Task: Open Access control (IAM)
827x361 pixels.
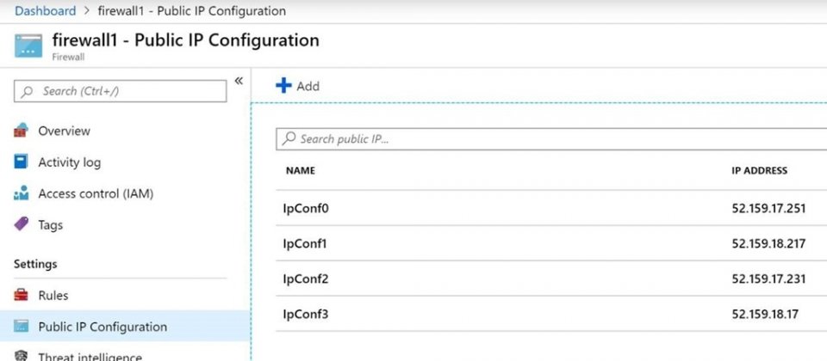Action: pyautogui.click(x=96, y=193)
